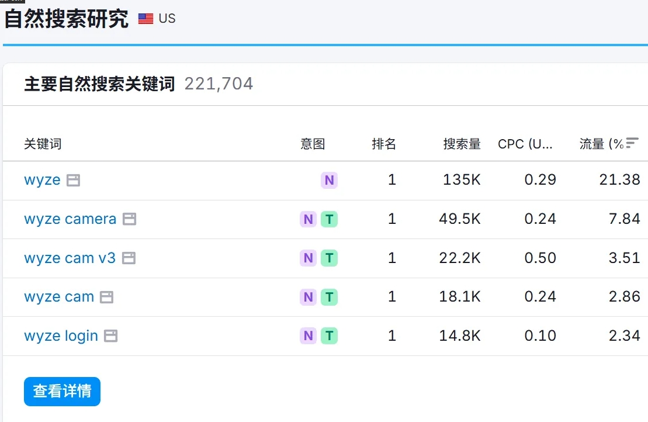The height and width of the screenshot is (422, 648).
Task: Click traffic value 3.51
Action: (x=625, y=258)
